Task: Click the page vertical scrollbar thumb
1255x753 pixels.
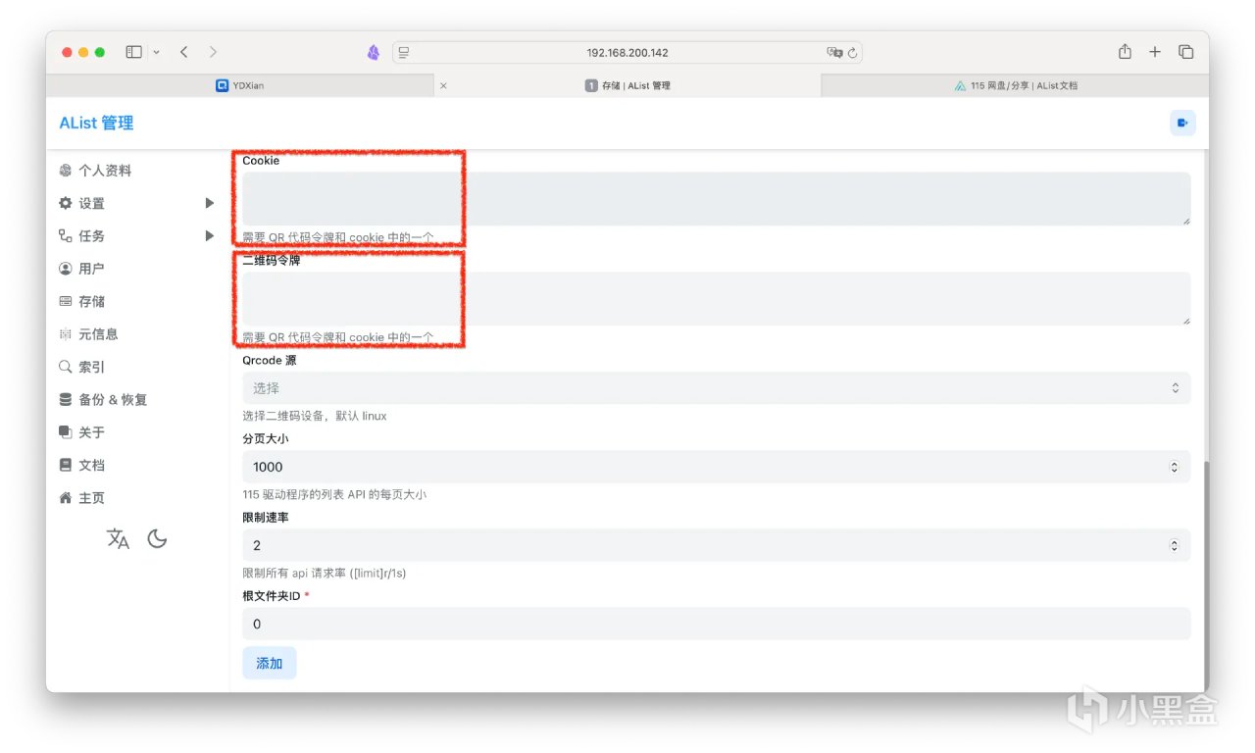Action: click(x=1205, y=577)
